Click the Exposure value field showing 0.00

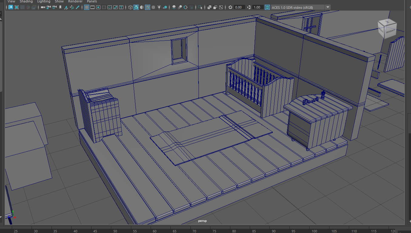[x=239, y=7]
